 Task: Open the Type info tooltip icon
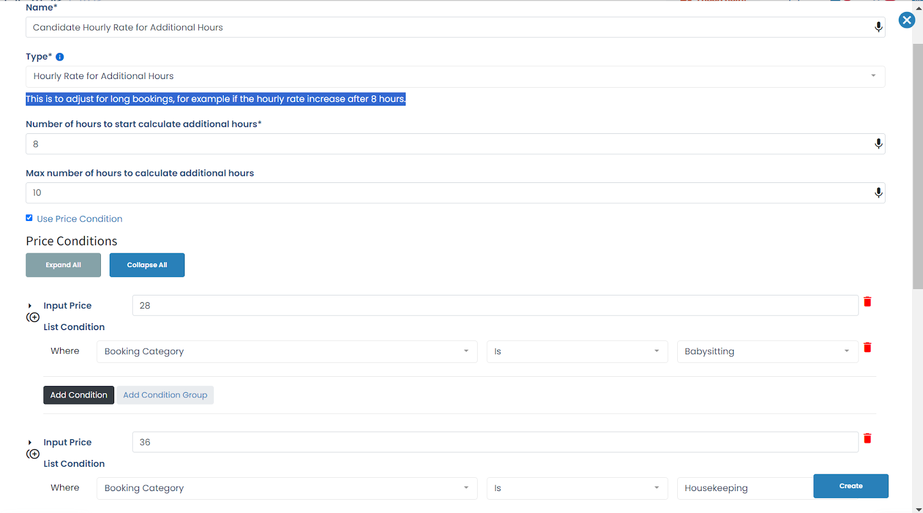59,57
